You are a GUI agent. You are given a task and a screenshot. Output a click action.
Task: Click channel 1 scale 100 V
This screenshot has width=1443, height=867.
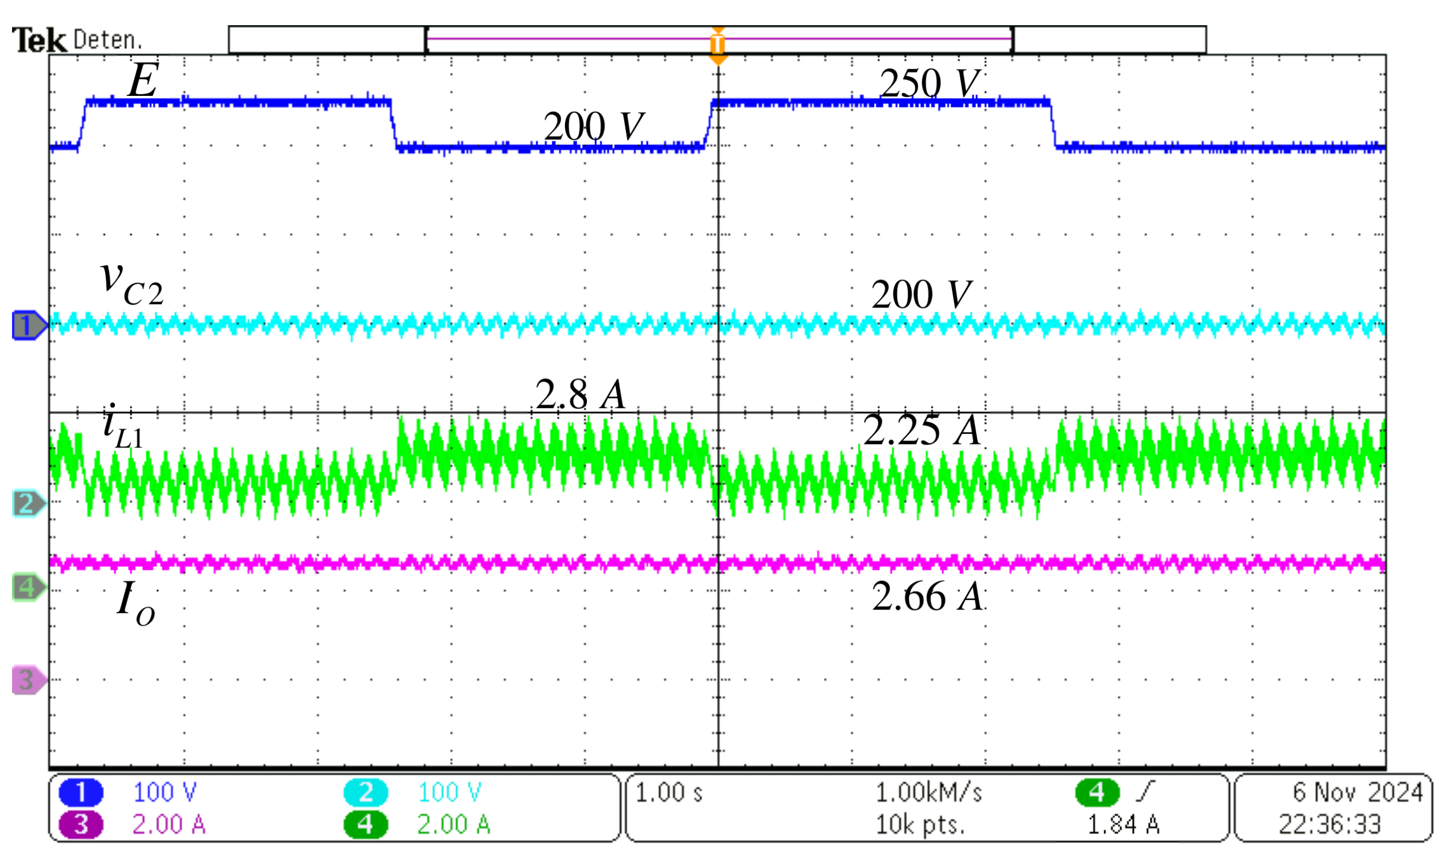pos(166,793)
